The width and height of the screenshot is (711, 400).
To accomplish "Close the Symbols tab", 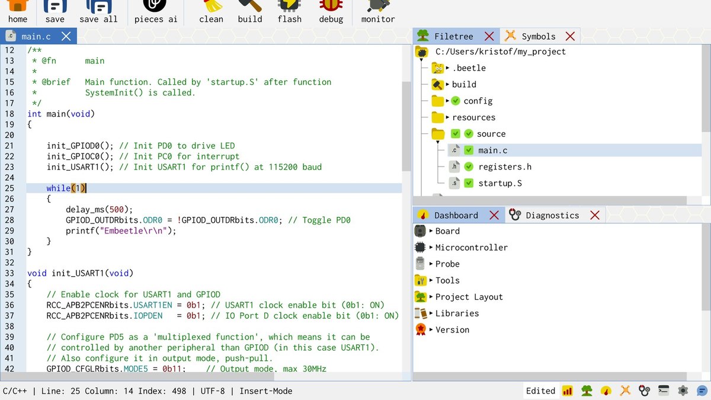I will click(x=570, y=36).
